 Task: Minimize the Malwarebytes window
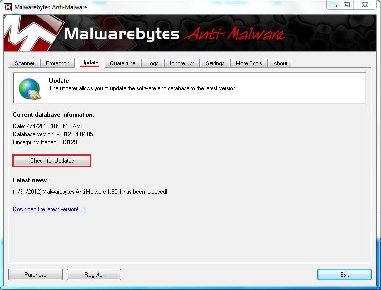tap(334, 5)
